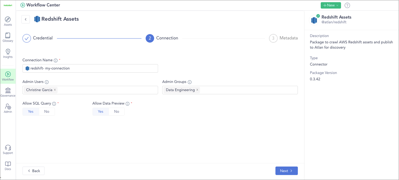The height and width of the screenshot is (180, 399).
Task: Click the Connection Name input field
Action: click(x=90, y=68)
